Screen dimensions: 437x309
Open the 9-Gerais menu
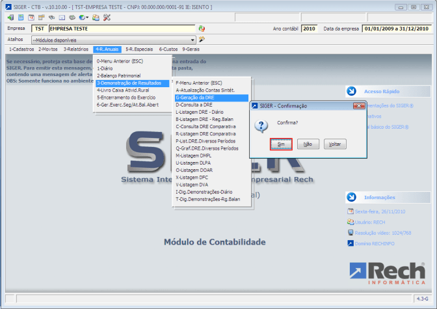pyautogui.click(x=191, y=49)
